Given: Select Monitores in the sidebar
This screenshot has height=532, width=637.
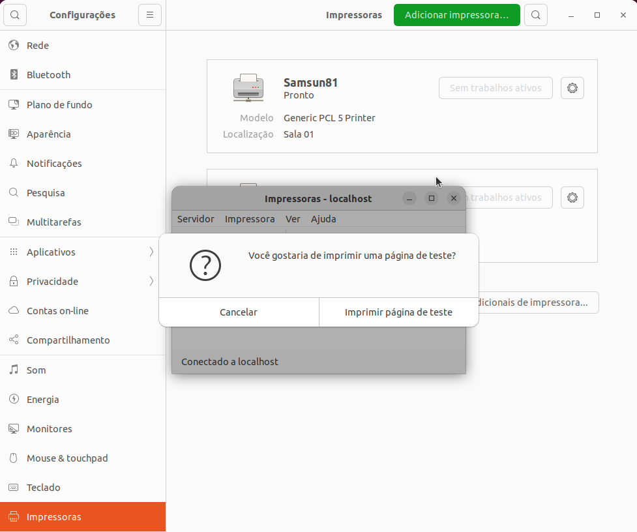Looking at the screenshot, I should (x=50, y=429).
